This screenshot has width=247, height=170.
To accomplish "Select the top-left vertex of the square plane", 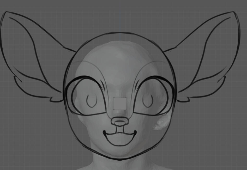I will click(x=114, y=98).
